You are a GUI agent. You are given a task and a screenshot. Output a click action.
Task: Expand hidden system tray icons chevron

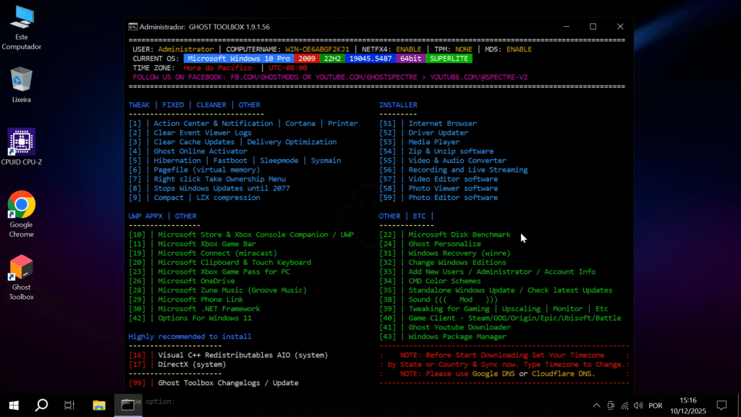[x=596, y=405]
